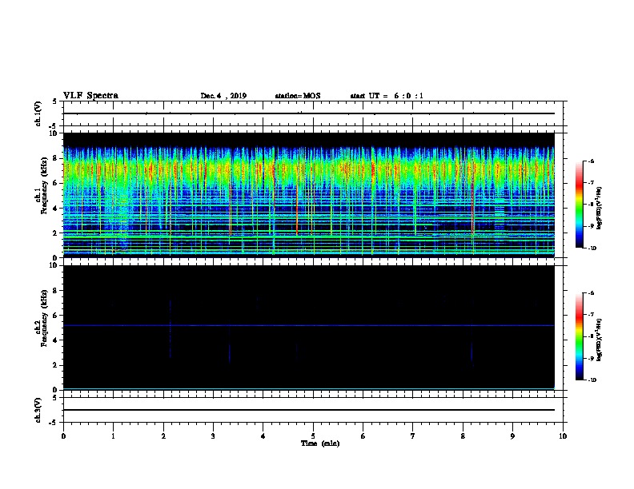This screenshot has height=489, width=634.
Task: Click the "ch.1(V)" waveform axis label
Action: point(38,113)
